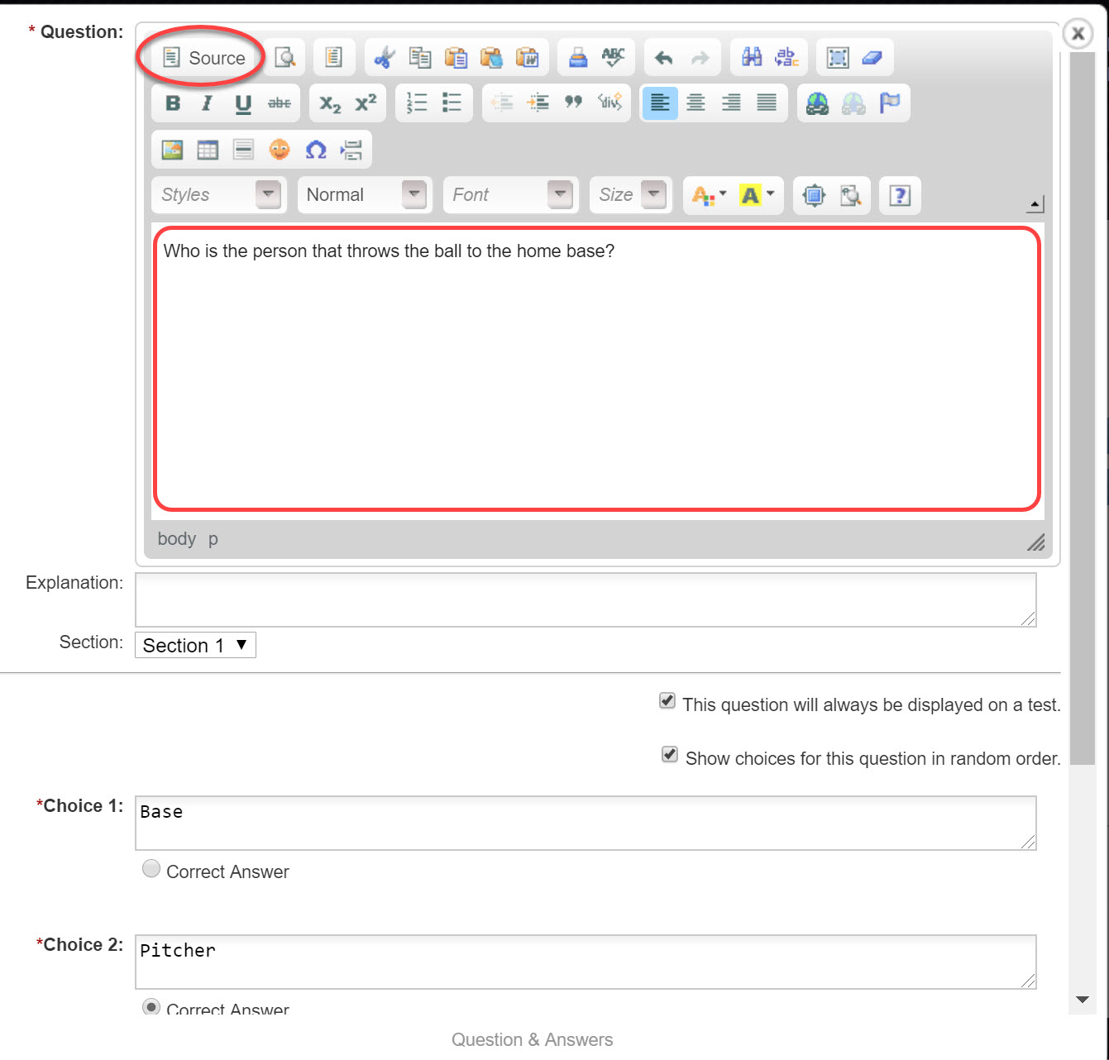Open the paragraph Format dropdown showing Normal
The height and width of the screenshot is (1060, 1109).
tap(364, 194)
